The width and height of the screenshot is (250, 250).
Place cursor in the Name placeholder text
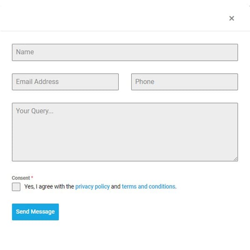25,52
